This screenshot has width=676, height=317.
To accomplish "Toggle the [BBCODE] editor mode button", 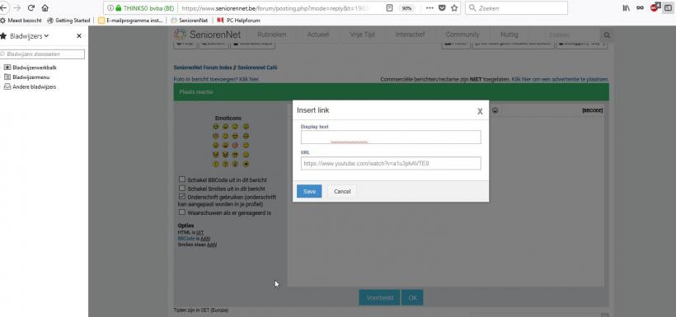I will click(592, 110).
